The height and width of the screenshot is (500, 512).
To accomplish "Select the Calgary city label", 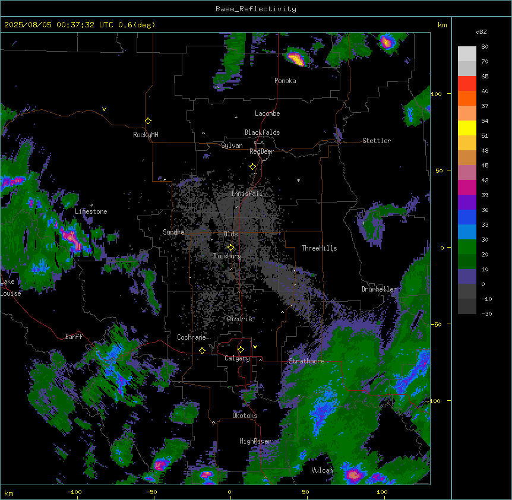I will click(x=237, y=358).
